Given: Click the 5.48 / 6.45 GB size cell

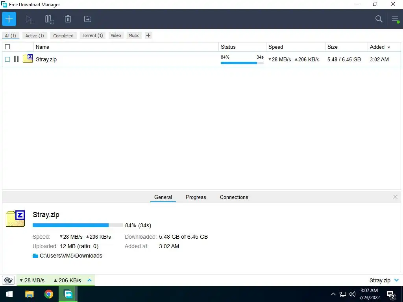Looking at the screenshot, I should [x=344, y=59].
